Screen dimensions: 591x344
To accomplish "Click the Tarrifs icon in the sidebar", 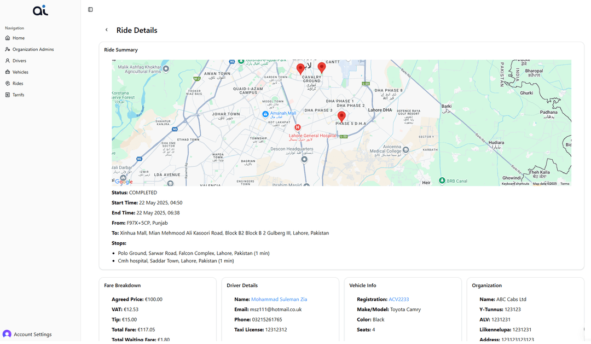I will click(x=8, y=95).
